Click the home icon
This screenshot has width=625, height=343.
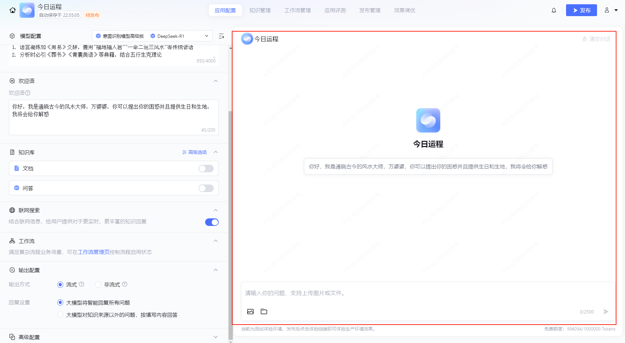[13, 10]
